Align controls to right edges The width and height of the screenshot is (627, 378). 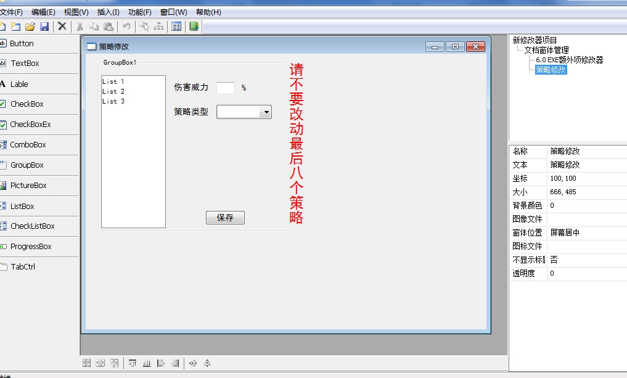[175, 363]
